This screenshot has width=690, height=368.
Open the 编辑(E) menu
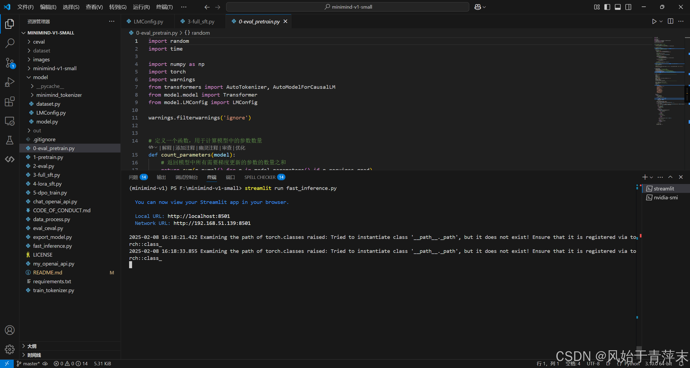[48, 7]
